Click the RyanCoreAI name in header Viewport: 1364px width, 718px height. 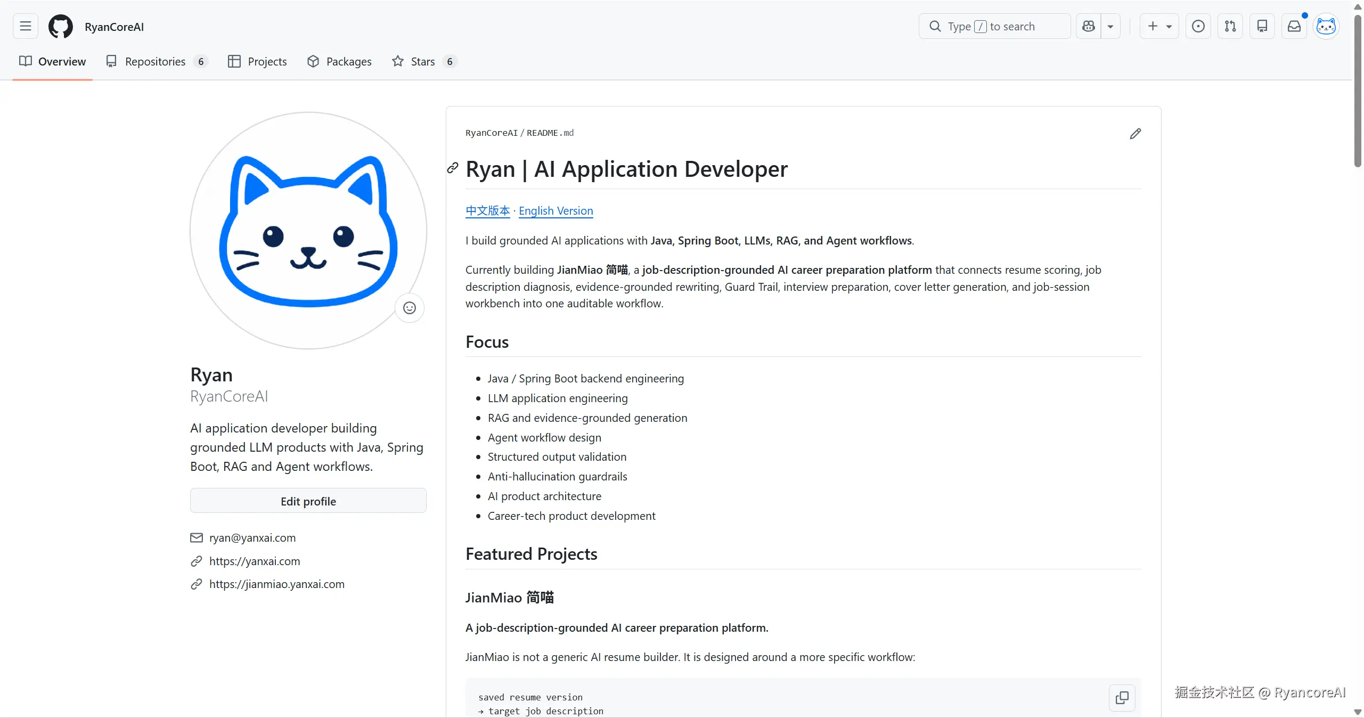tap(115, 27)
